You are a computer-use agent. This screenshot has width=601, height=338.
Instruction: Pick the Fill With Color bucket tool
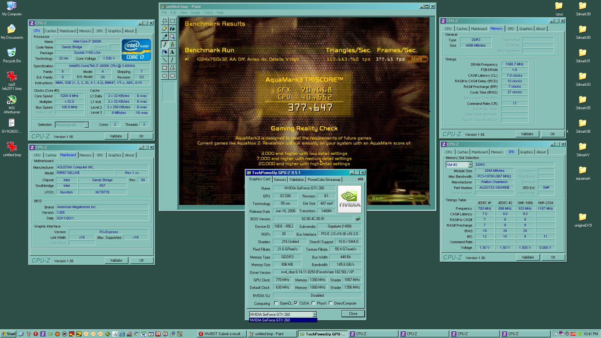point(172,29)
